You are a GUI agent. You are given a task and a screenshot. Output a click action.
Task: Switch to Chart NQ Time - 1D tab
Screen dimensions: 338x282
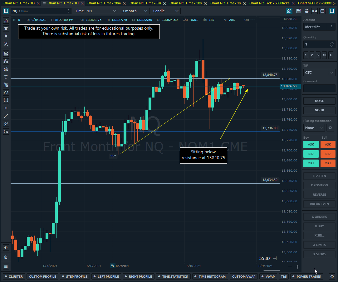pos(19,3)
